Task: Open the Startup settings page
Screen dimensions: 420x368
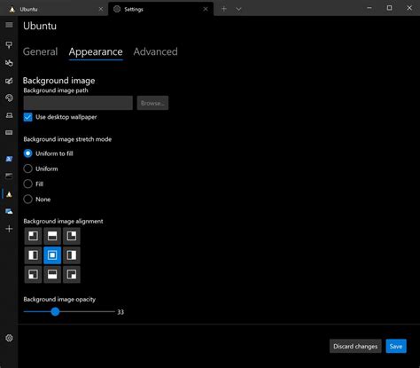Action: coord(9,45)
